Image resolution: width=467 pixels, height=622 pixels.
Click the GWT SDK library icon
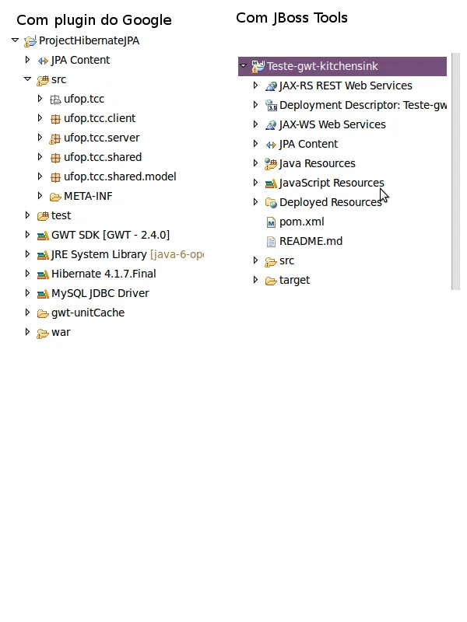[43, 236]
